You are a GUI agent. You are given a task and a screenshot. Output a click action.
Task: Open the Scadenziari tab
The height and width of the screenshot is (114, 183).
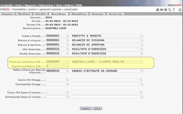98,14
